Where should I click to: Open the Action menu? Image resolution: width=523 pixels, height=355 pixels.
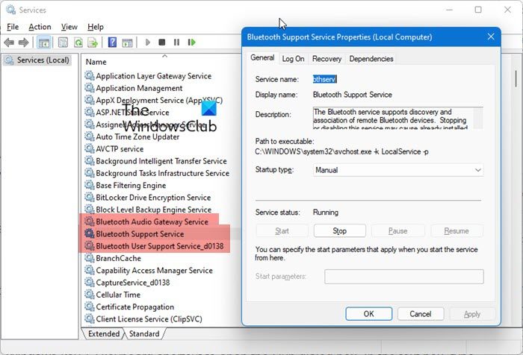pos(40,27)
